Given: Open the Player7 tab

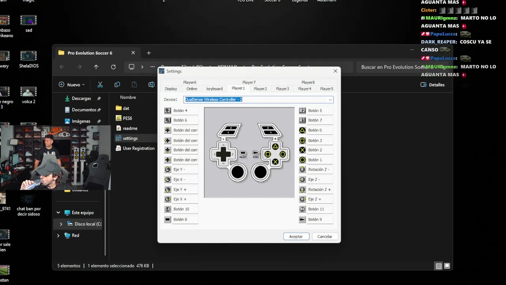Looking at the screenshot, I should 249,82.
